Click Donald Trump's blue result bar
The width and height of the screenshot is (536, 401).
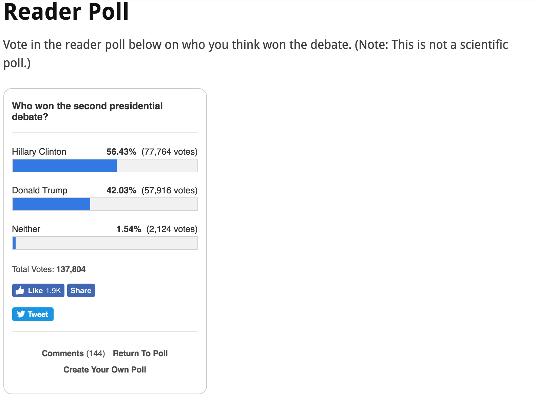[x=52, y=205]
